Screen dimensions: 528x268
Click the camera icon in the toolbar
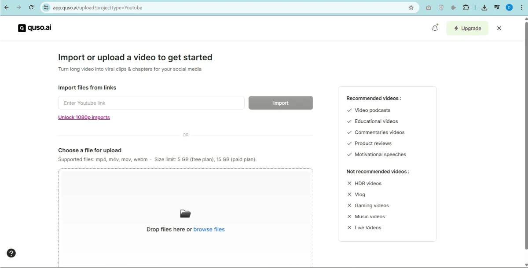[x=428, y=7]
